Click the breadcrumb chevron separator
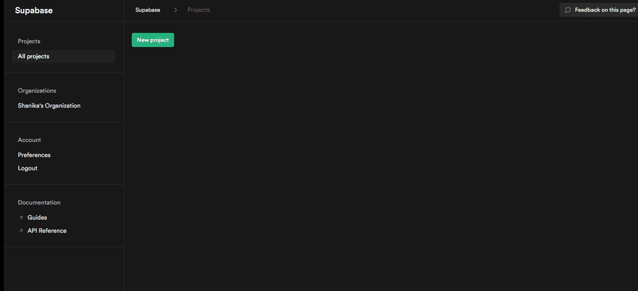The height and width of the screenshot is (291, 638). (x=175, y=10)
